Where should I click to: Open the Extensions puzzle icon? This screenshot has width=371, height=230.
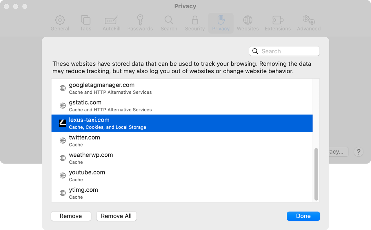(278, 20)
